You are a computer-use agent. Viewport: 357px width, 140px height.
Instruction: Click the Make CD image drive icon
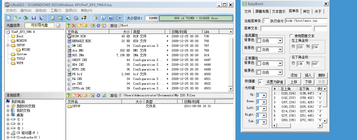[53, 18]
